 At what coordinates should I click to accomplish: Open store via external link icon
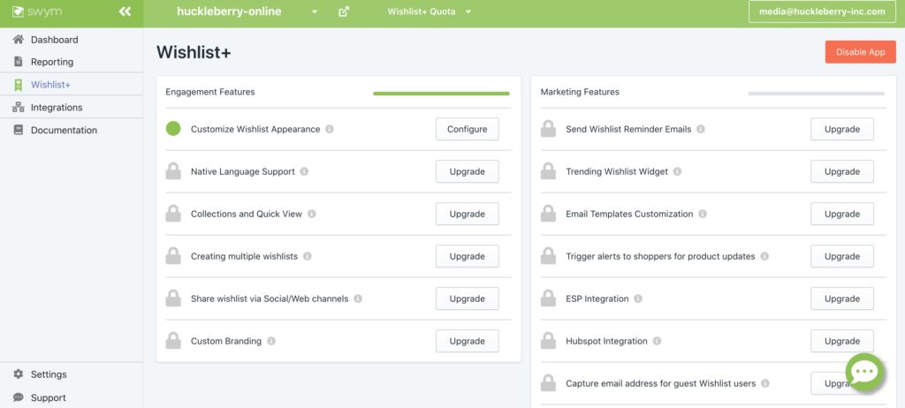344,11
